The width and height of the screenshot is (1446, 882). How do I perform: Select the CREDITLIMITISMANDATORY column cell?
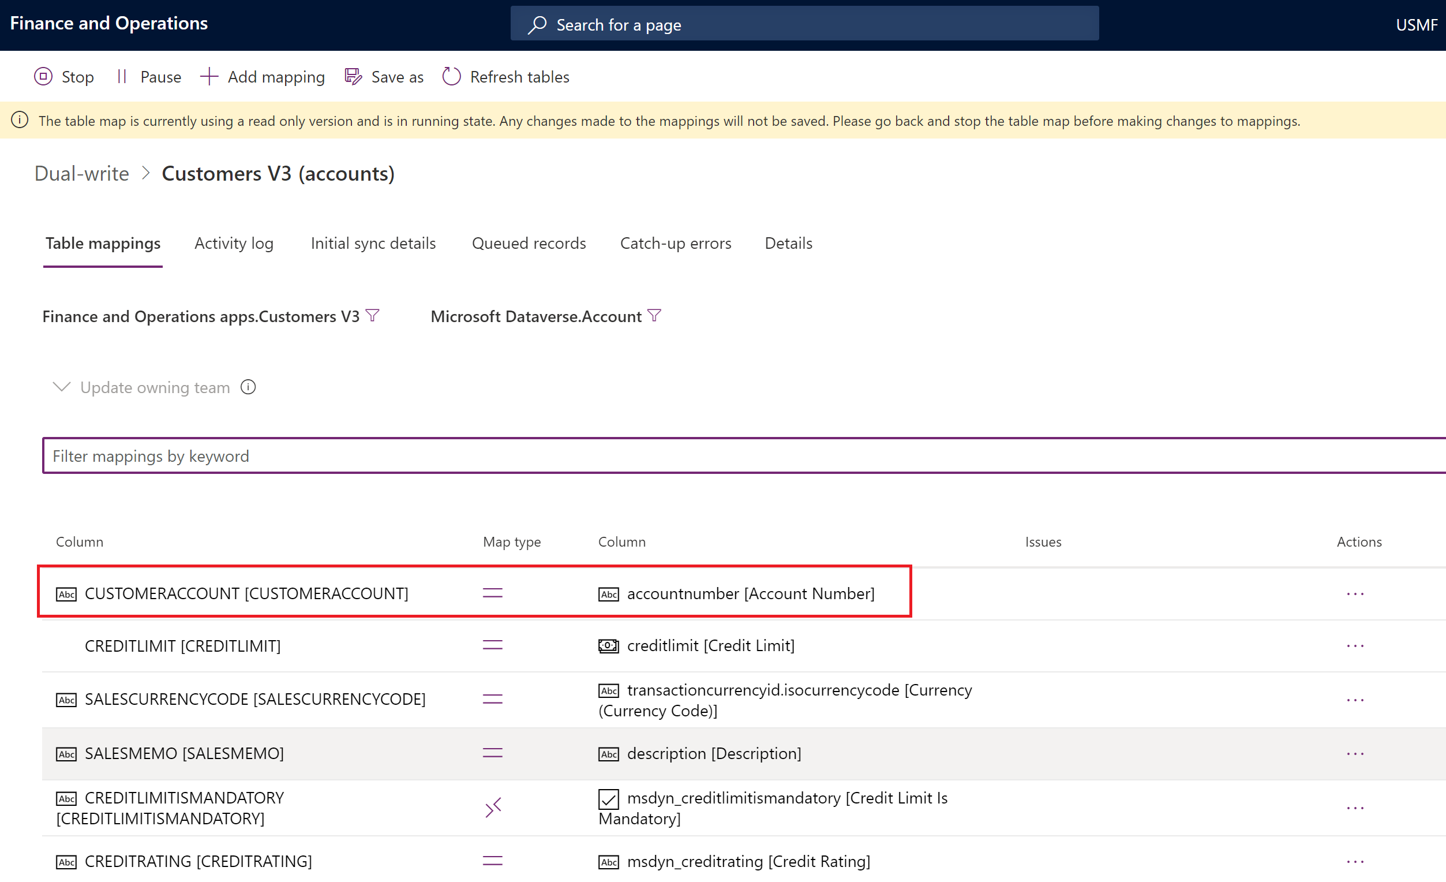click(x=170, y=808)
